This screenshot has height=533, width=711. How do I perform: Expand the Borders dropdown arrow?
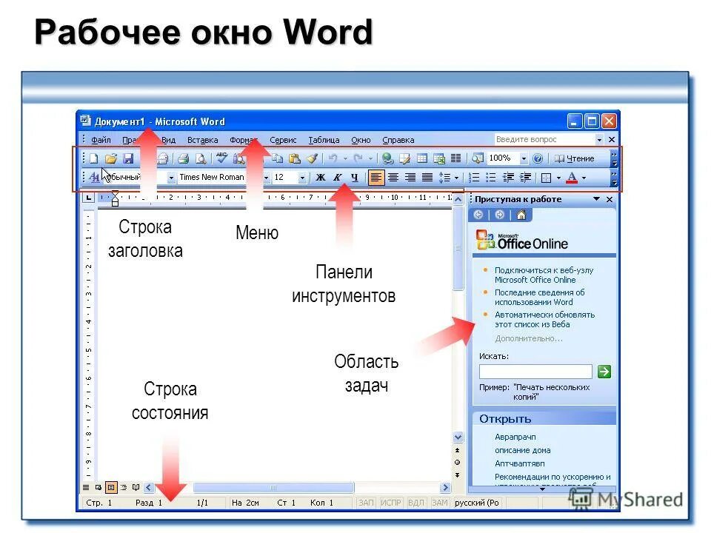tap(558, 178)
